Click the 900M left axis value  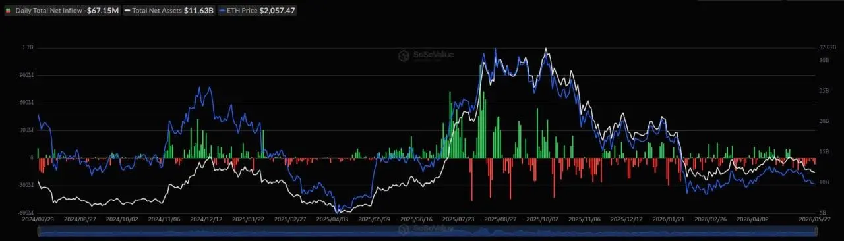coord(26,75)
